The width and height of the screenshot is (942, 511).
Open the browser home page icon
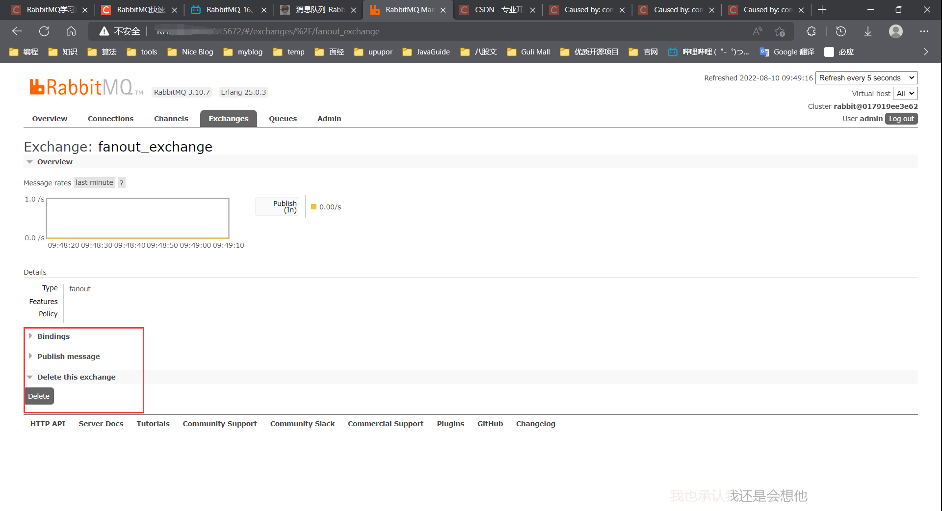[x=71, y=31]
